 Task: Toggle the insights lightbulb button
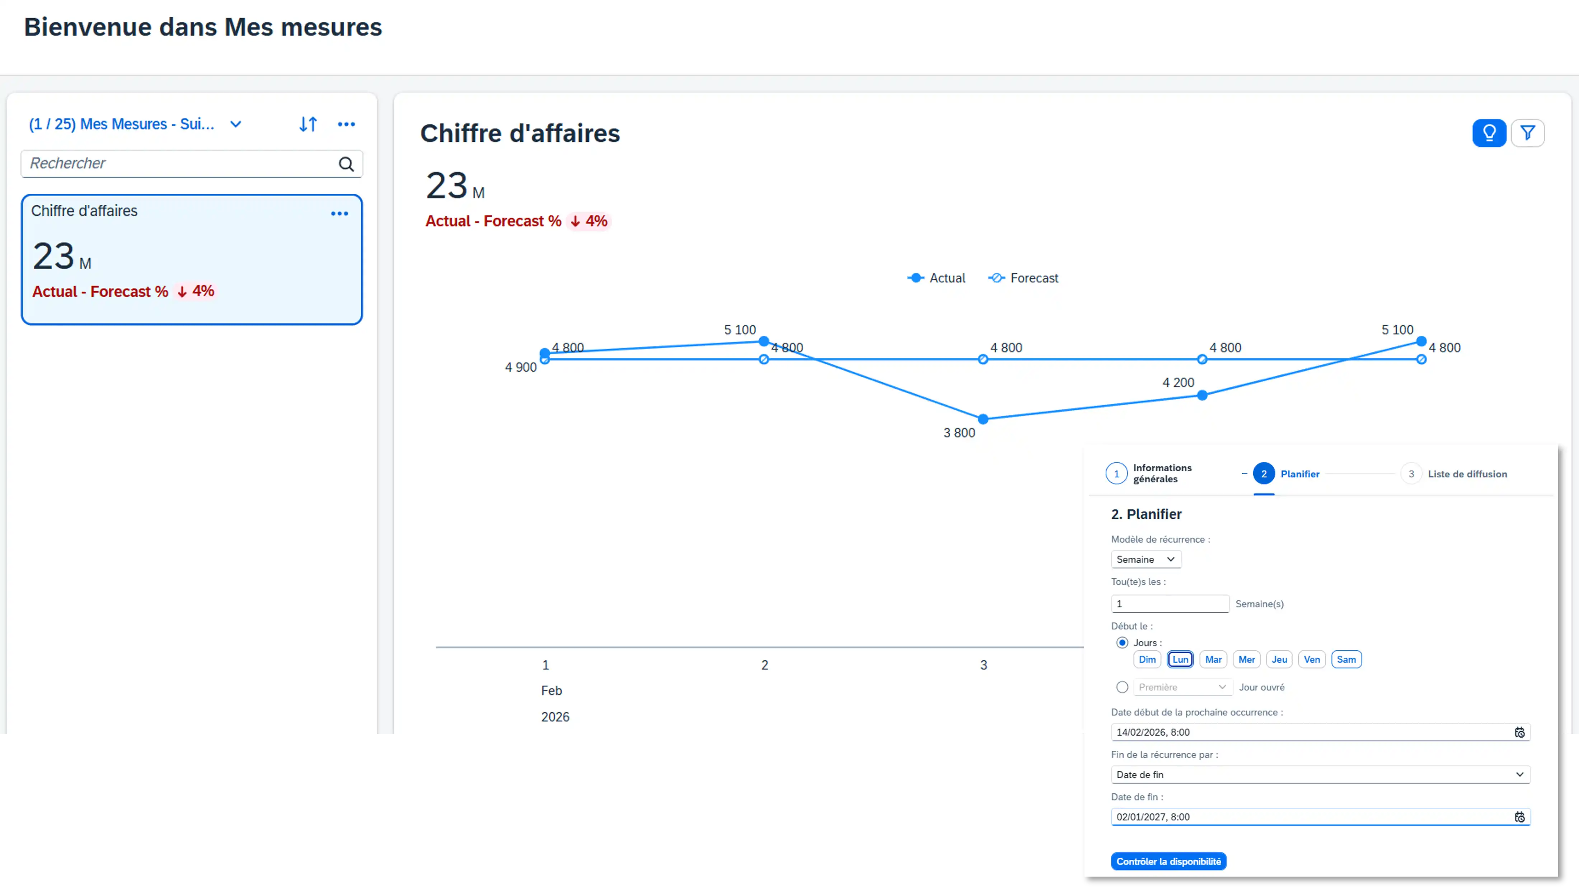point(1489,133)
